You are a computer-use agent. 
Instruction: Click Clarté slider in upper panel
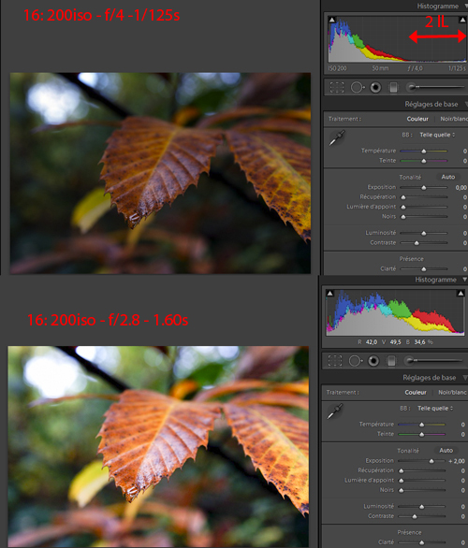click(424, 269)
